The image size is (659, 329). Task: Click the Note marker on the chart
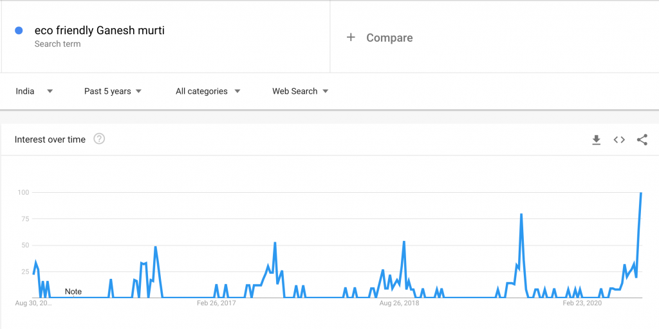point(73,292)
